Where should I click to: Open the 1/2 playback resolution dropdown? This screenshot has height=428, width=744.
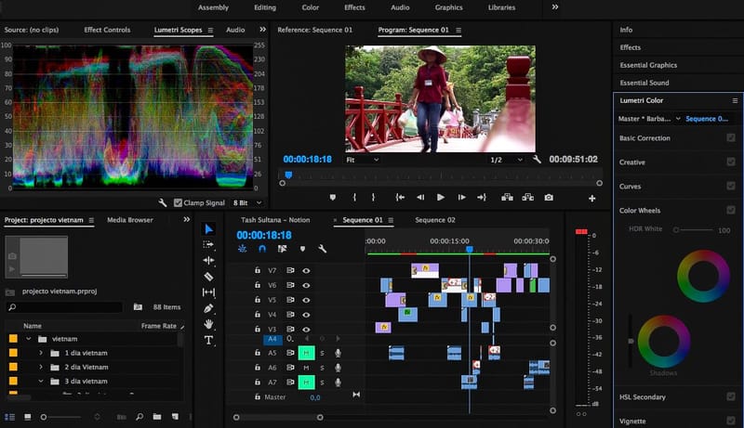pos(506,160)
